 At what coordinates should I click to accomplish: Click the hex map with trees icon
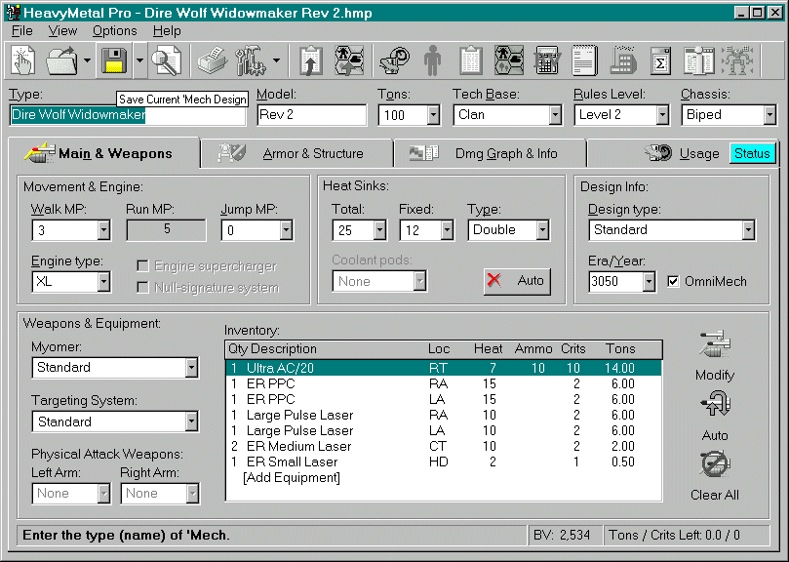(509, 60)
